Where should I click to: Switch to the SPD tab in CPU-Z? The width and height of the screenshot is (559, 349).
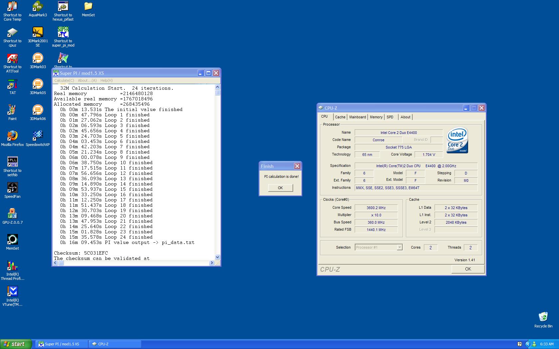coord(390,117)
